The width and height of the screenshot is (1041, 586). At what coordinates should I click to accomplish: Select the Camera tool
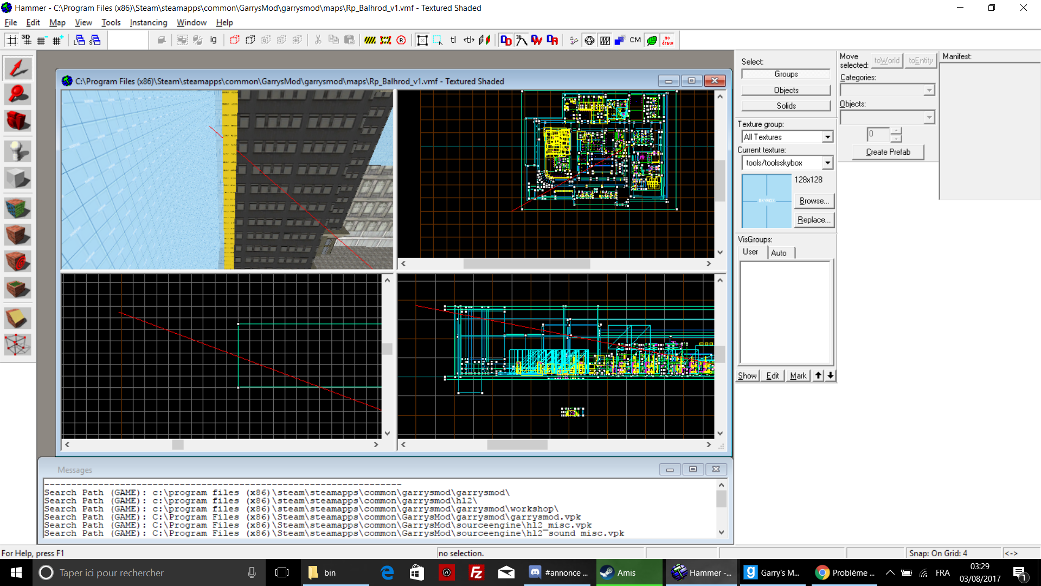18,120
